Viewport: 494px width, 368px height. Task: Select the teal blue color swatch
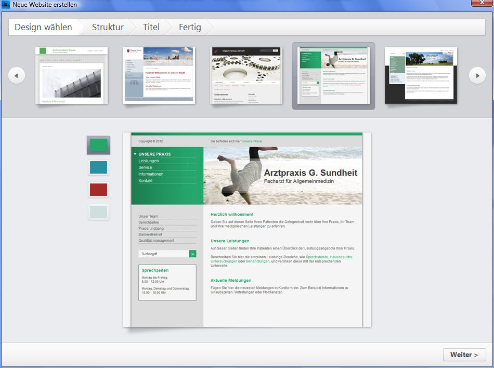(x=98, y=167)
